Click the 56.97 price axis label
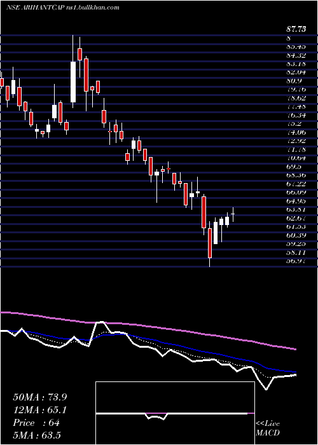The width and height of the screenshot is (318, 445). pyautogui.click(x=296, y=261)
